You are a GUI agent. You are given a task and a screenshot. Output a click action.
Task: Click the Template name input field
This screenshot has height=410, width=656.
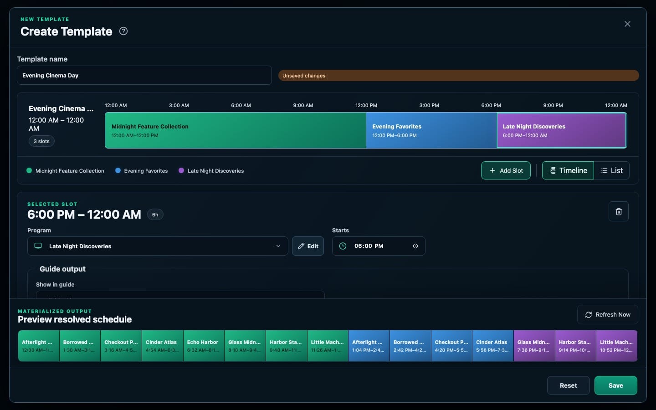[x=144, y=75]
